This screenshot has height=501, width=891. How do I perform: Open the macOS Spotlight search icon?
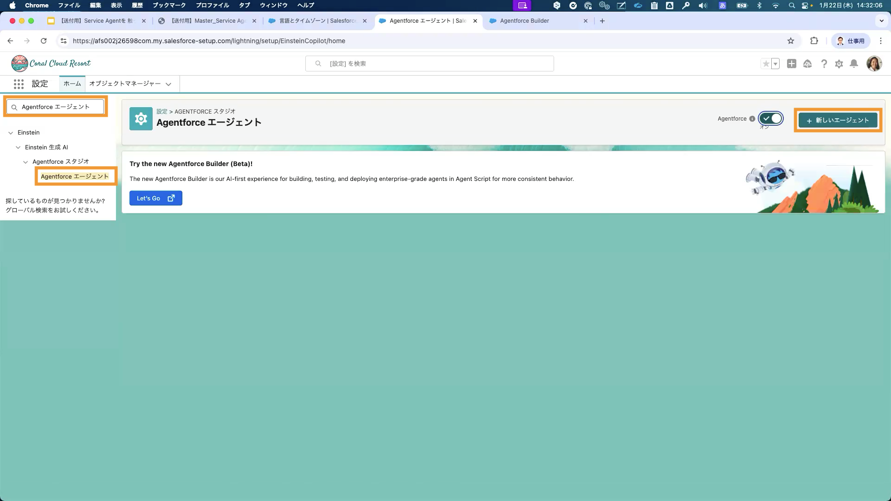(791, 6)
